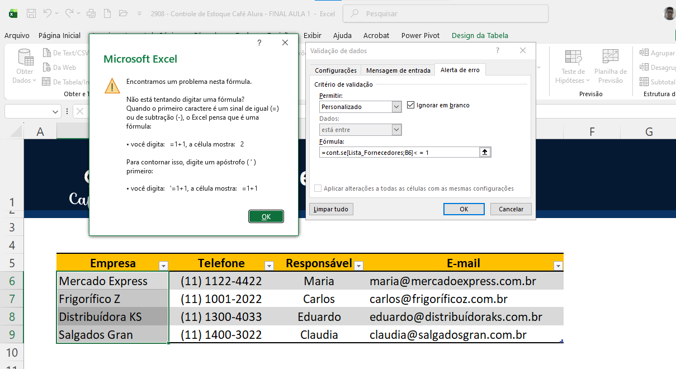Click the search magnifier in Pesquisar box
The height and width of the screenshot is (369, 676).
tap(354, 13)
